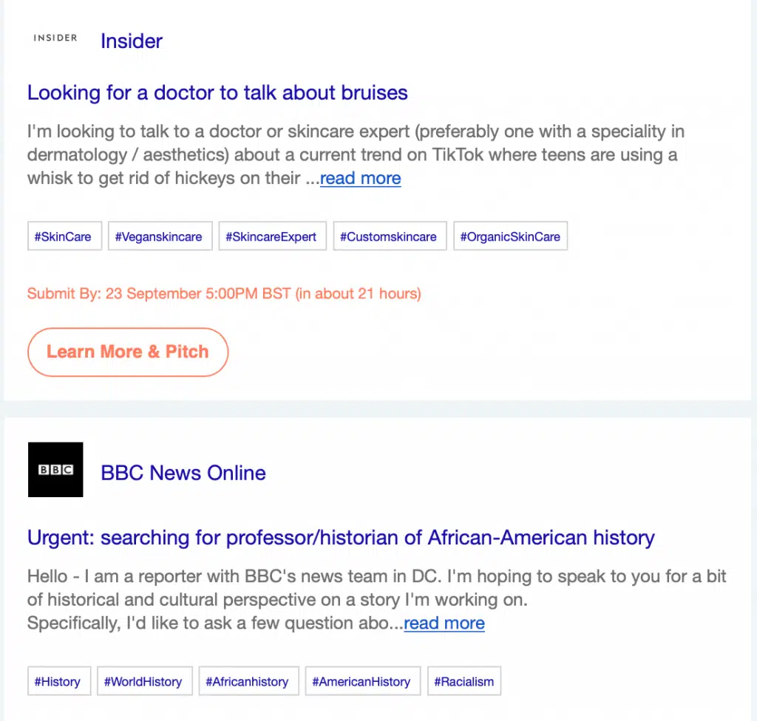Screen dimensions: 757x721
Task: Click the Insider logo icon
Action: (x=55, y=38)
